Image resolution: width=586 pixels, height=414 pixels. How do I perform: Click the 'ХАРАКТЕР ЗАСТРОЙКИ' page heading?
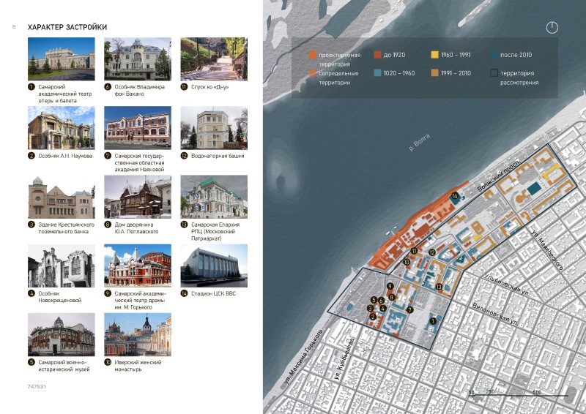tap(67, 27)
